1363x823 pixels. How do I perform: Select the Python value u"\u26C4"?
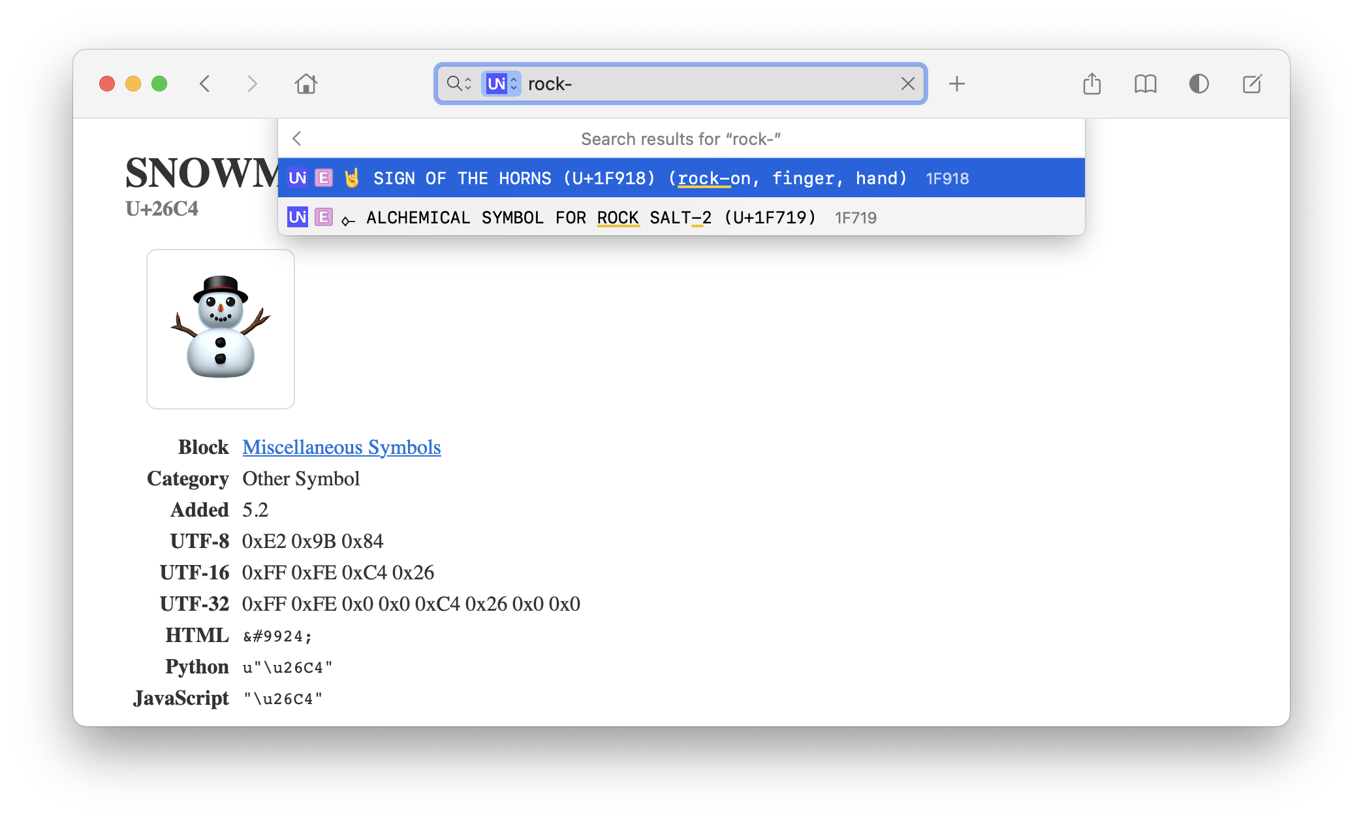[288, 668]
